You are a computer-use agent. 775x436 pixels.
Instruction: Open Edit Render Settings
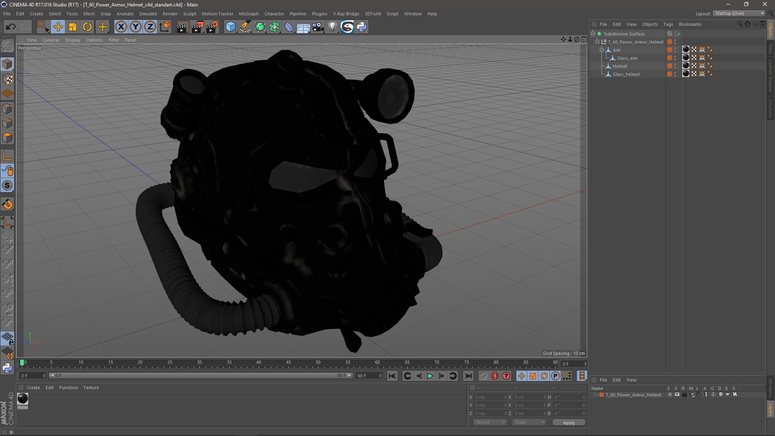click(212, 27)
